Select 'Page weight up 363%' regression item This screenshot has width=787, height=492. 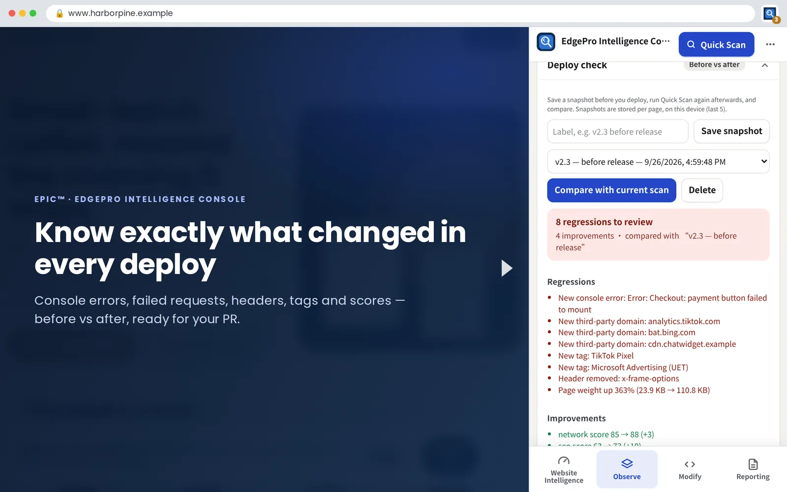634,390
